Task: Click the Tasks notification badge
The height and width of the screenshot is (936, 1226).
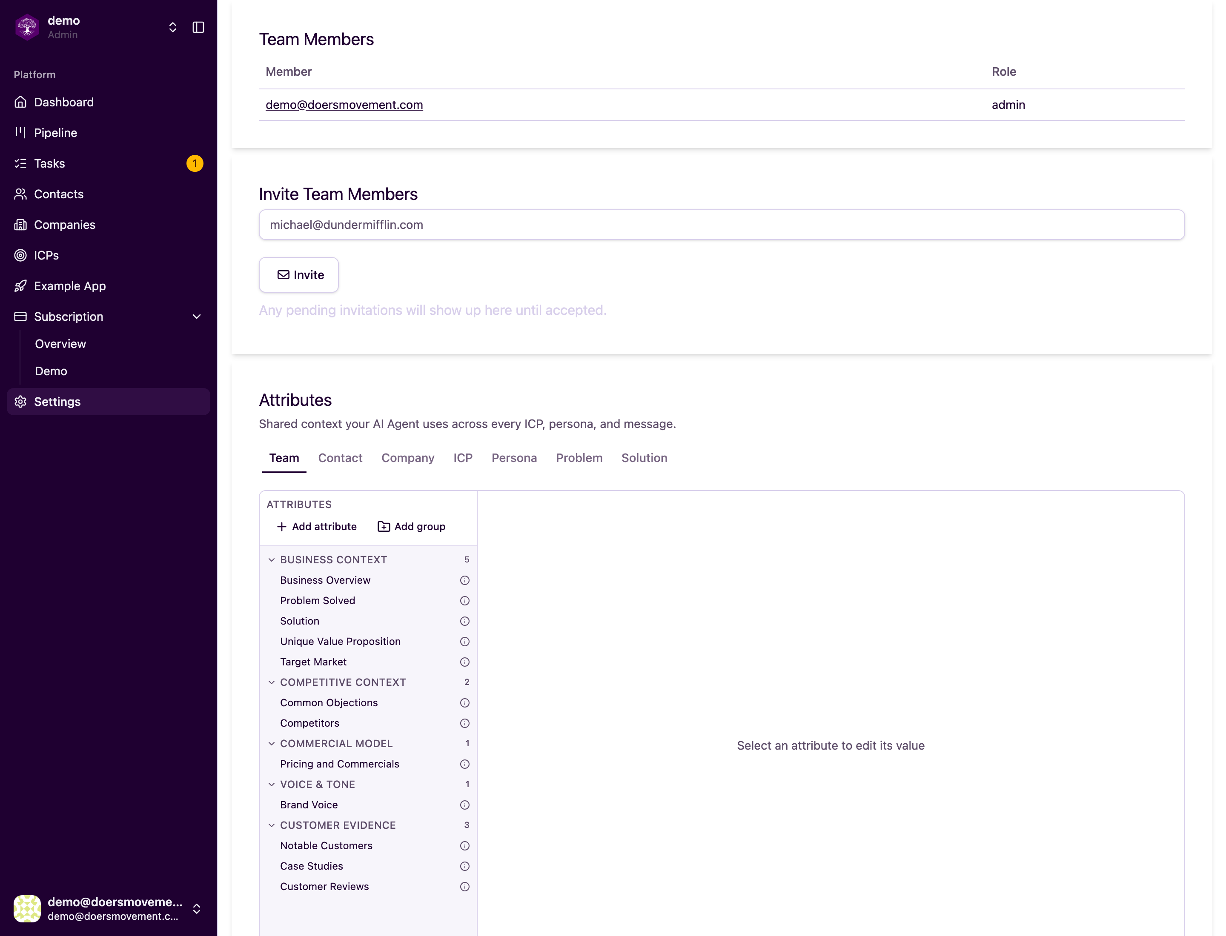Action: coord(195,163)
